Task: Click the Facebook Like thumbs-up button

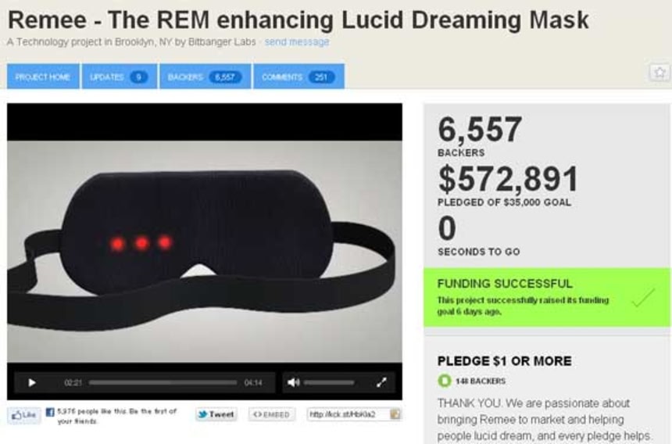Action: pyautogui.click(x=24, y=415)
